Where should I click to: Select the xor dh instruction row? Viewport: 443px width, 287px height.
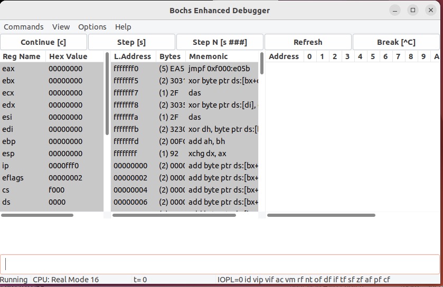point(184,129)
